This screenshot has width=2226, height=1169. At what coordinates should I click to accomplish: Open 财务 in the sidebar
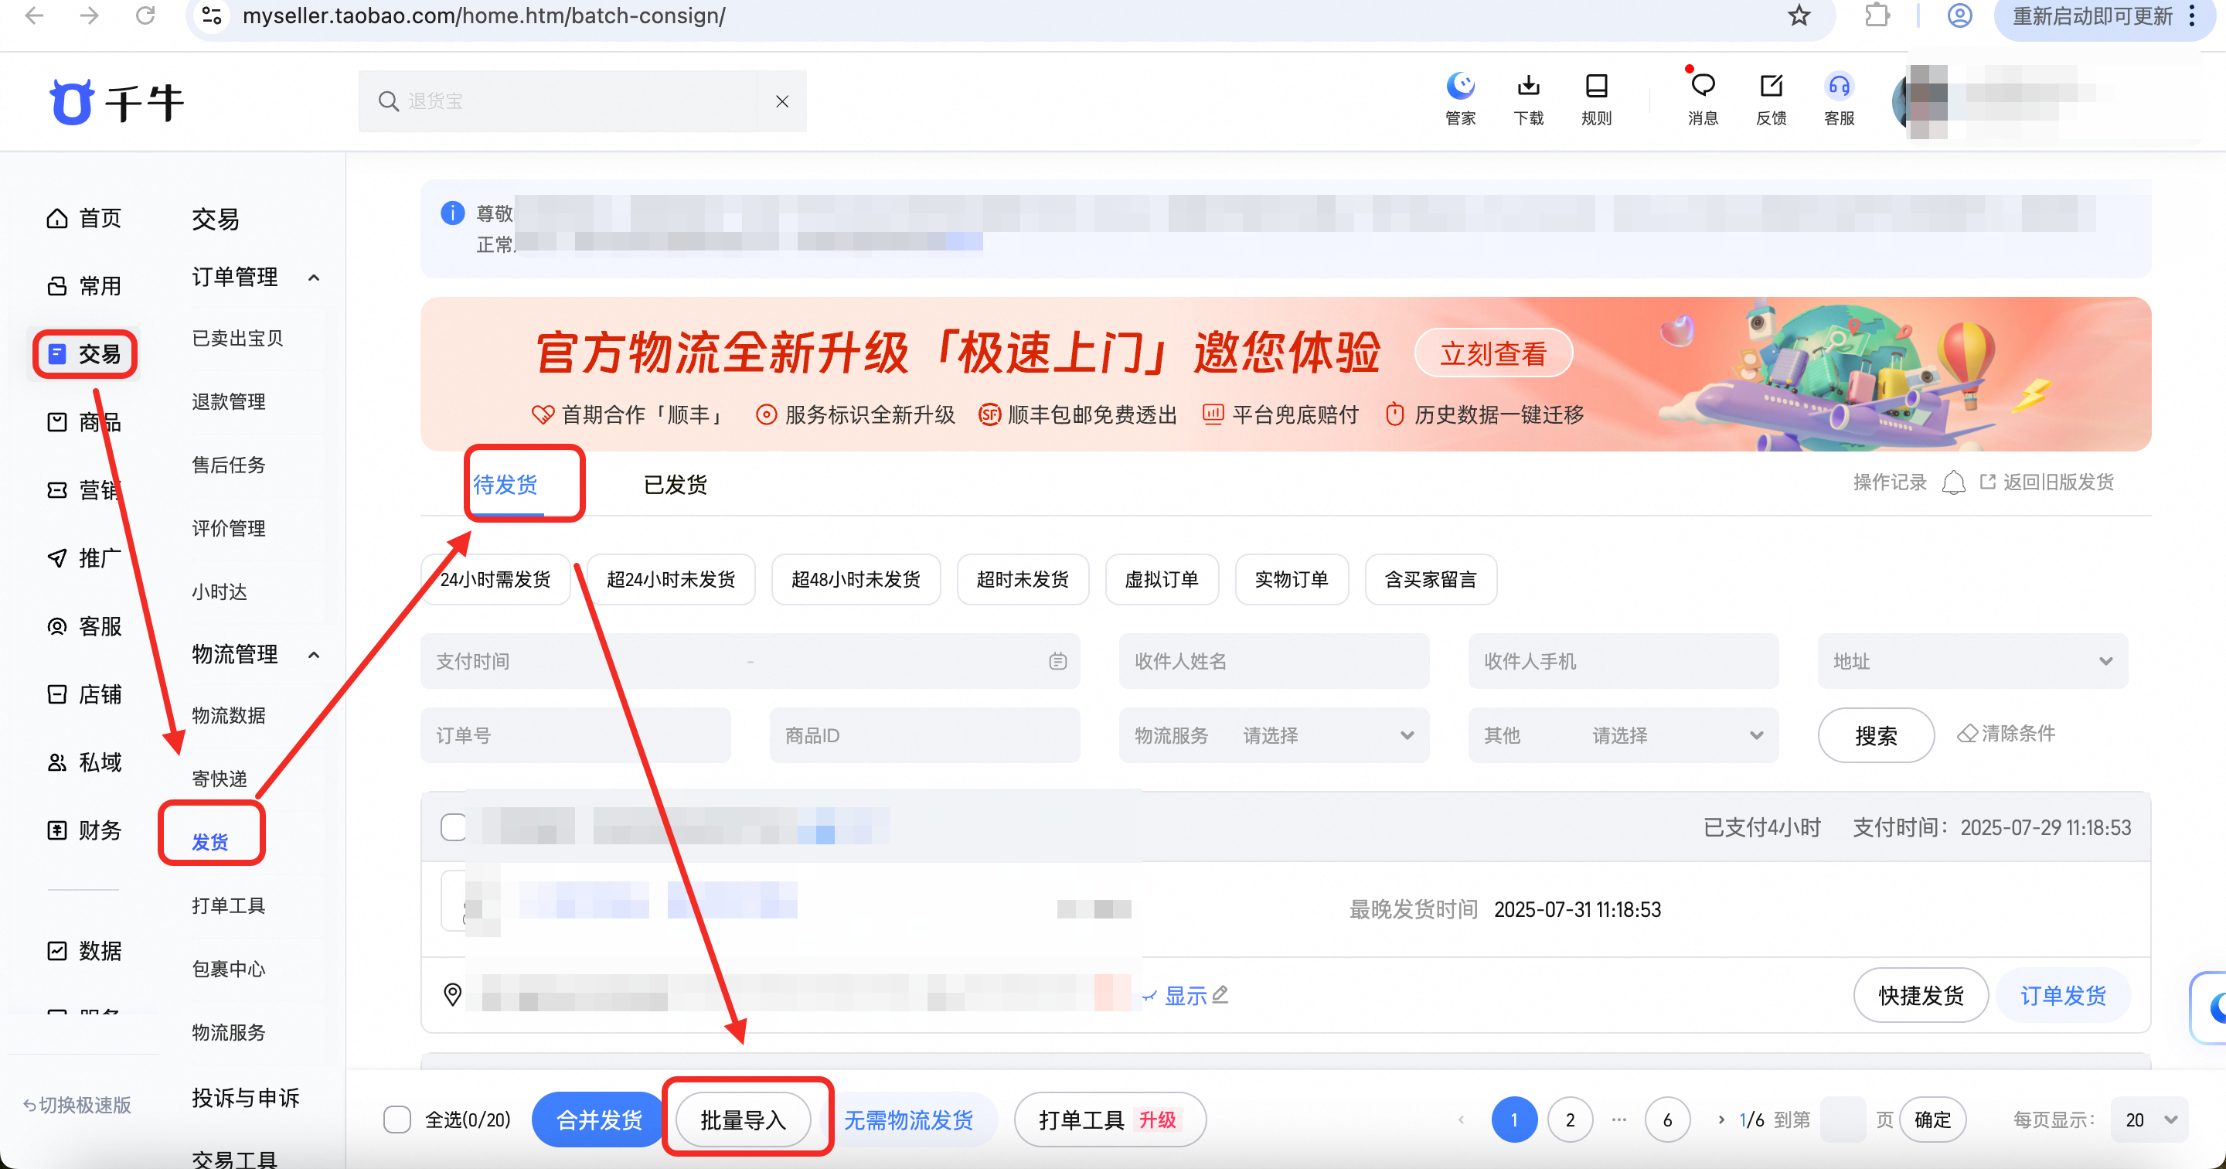(x=83, y=830)
